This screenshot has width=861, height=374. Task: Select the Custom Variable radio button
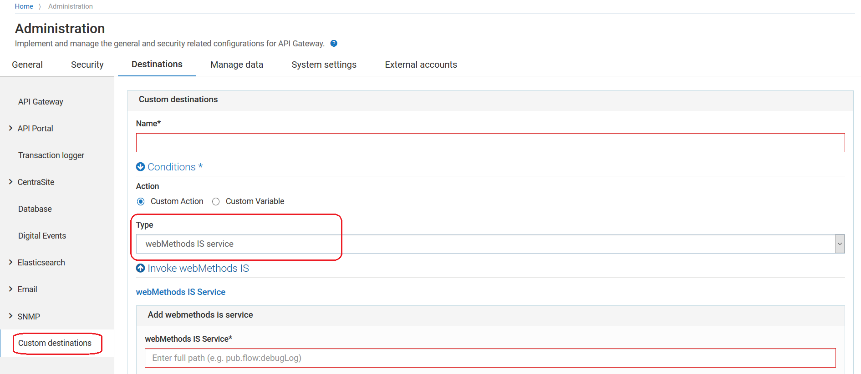point(216,201)
